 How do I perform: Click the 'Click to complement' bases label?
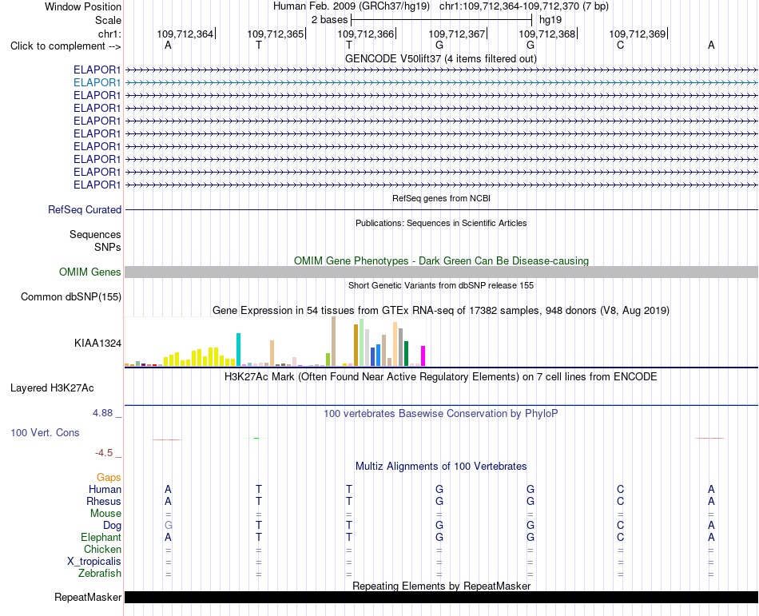[66, 46]
